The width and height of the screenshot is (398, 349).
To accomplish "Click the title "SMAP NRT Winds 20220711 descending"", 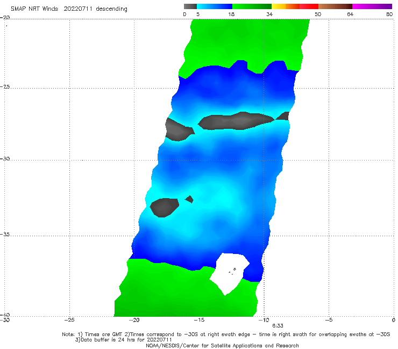I will (69, 9).
